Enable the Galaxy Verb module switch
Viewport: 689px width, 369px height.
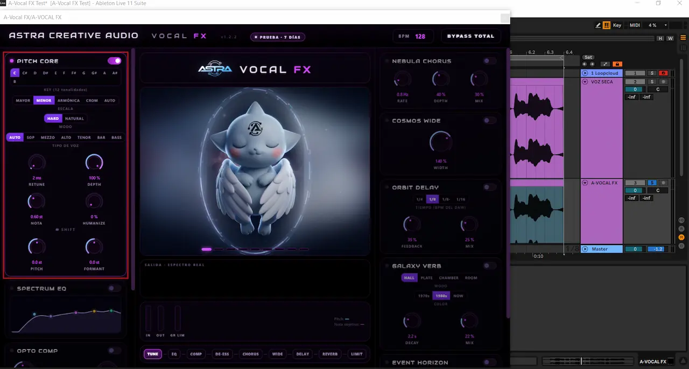(x=490, y=266)
